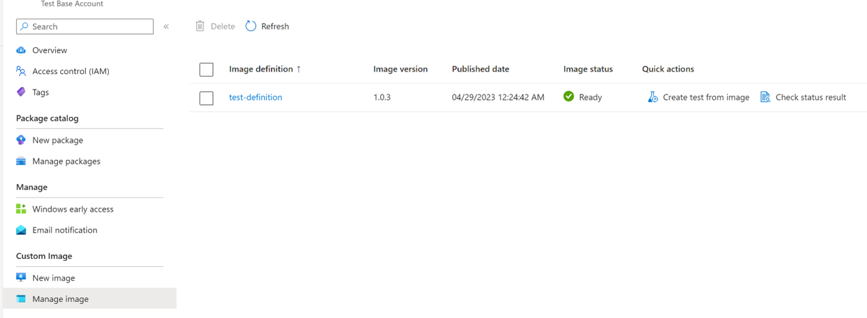Click Check status result
This screenshot has height=318, width=867.
pyautogui.click(x=804, y=98)
